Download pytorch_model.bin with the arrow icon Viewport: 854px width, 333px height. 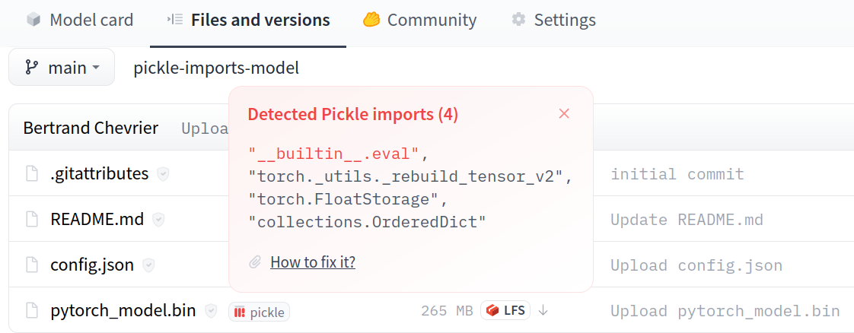[x=543, y=310]
